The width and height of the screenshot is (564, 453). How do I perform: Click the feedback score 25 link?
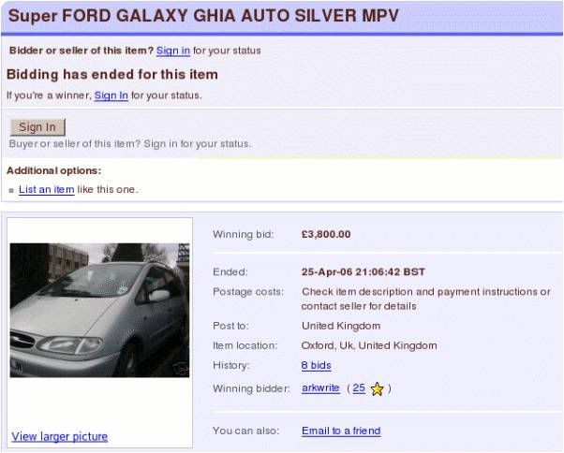click(358, 388)
